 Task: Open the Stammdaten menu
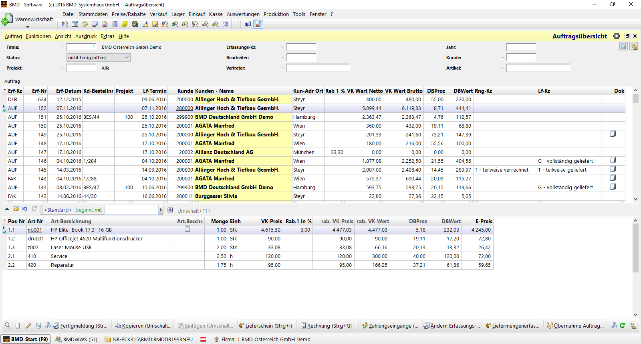[x=93, y=14]
